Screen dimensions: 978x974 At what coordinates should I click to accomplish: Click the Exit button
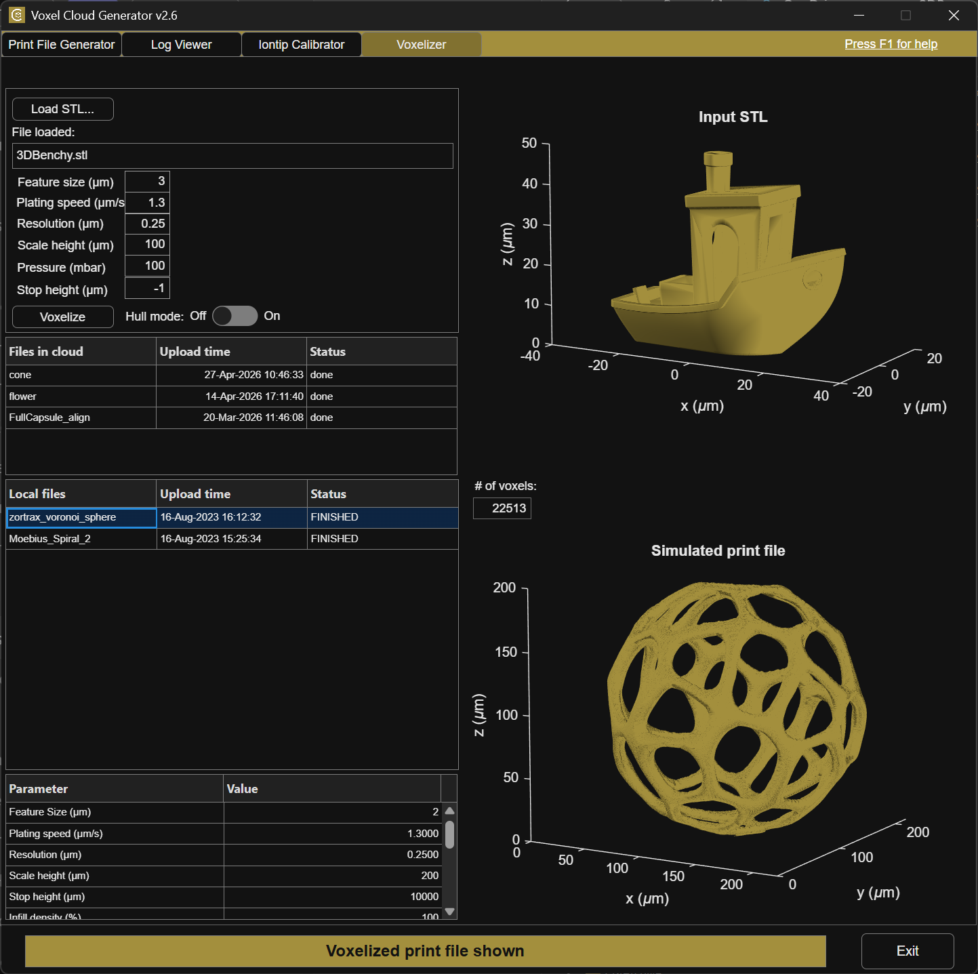tap(908, 951)
